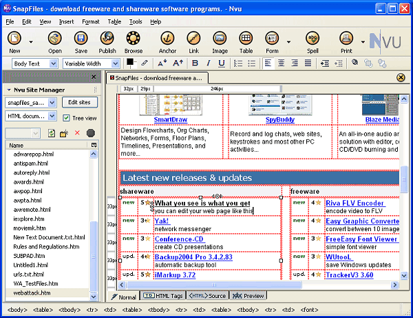Click the Riva FLV Encoder link
The height and width of the screenshot is (318, 413).
(x=354, y=203)
